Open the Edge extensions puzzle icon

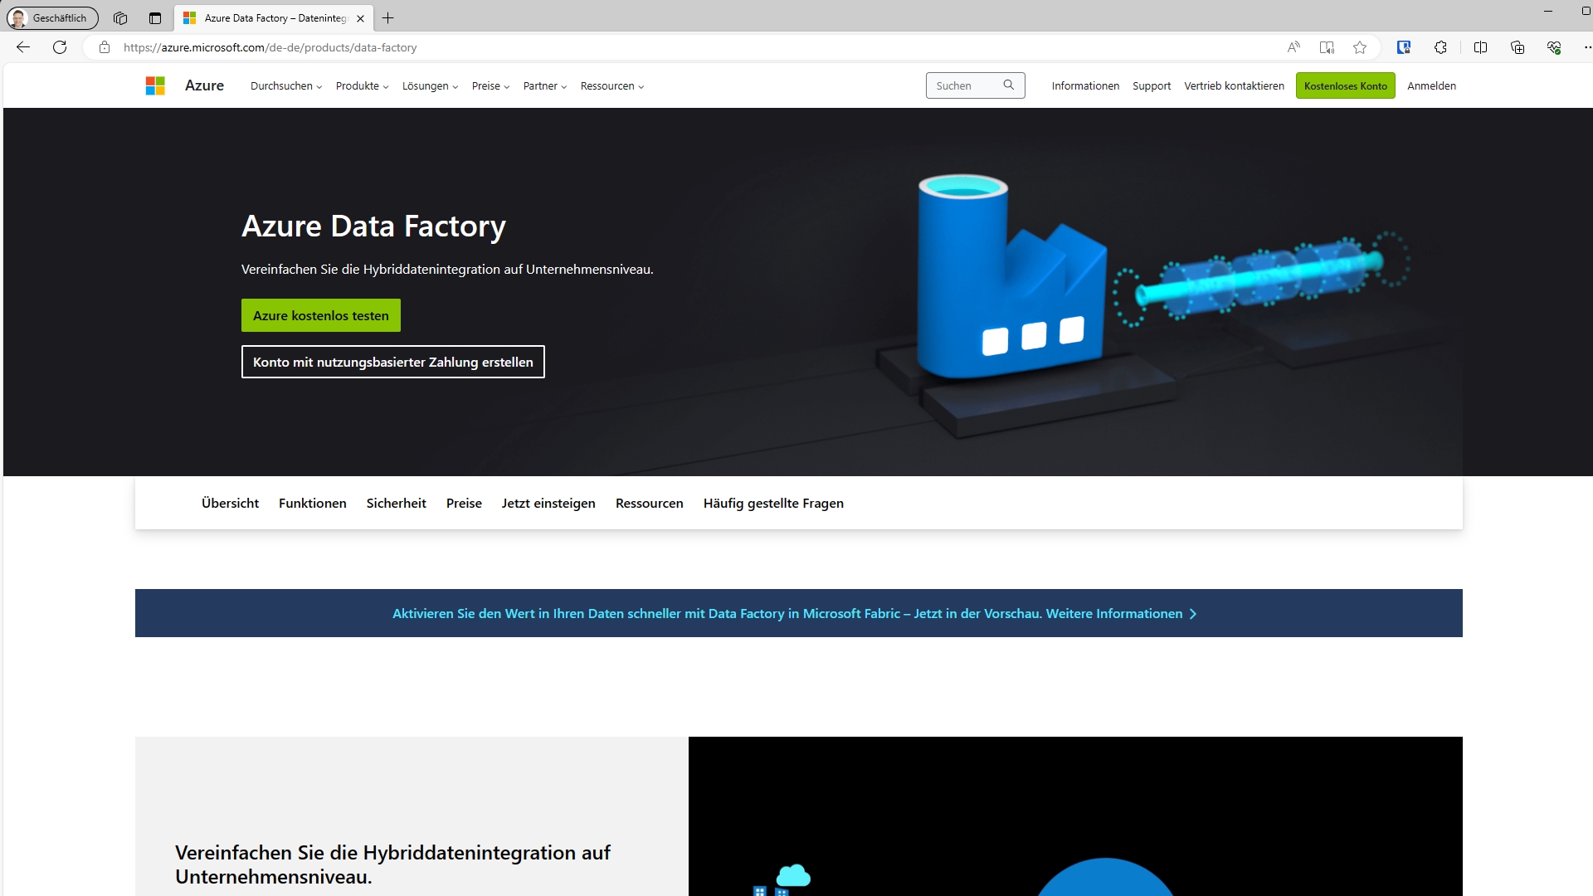pyautogui.click(x=1441, y=47)
